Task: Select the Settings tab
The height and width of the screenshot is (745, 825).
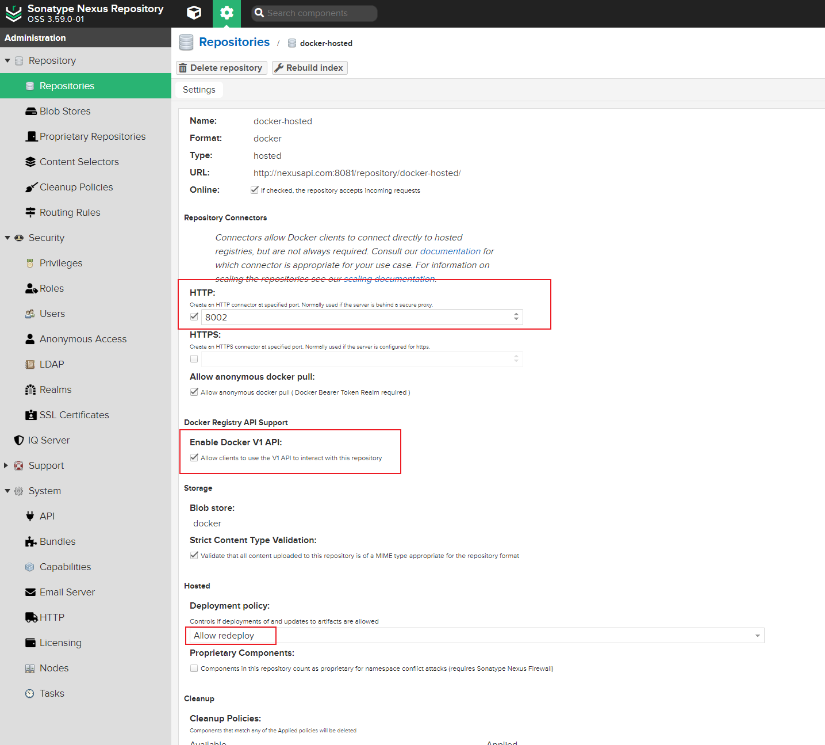Action: point(199,90)
